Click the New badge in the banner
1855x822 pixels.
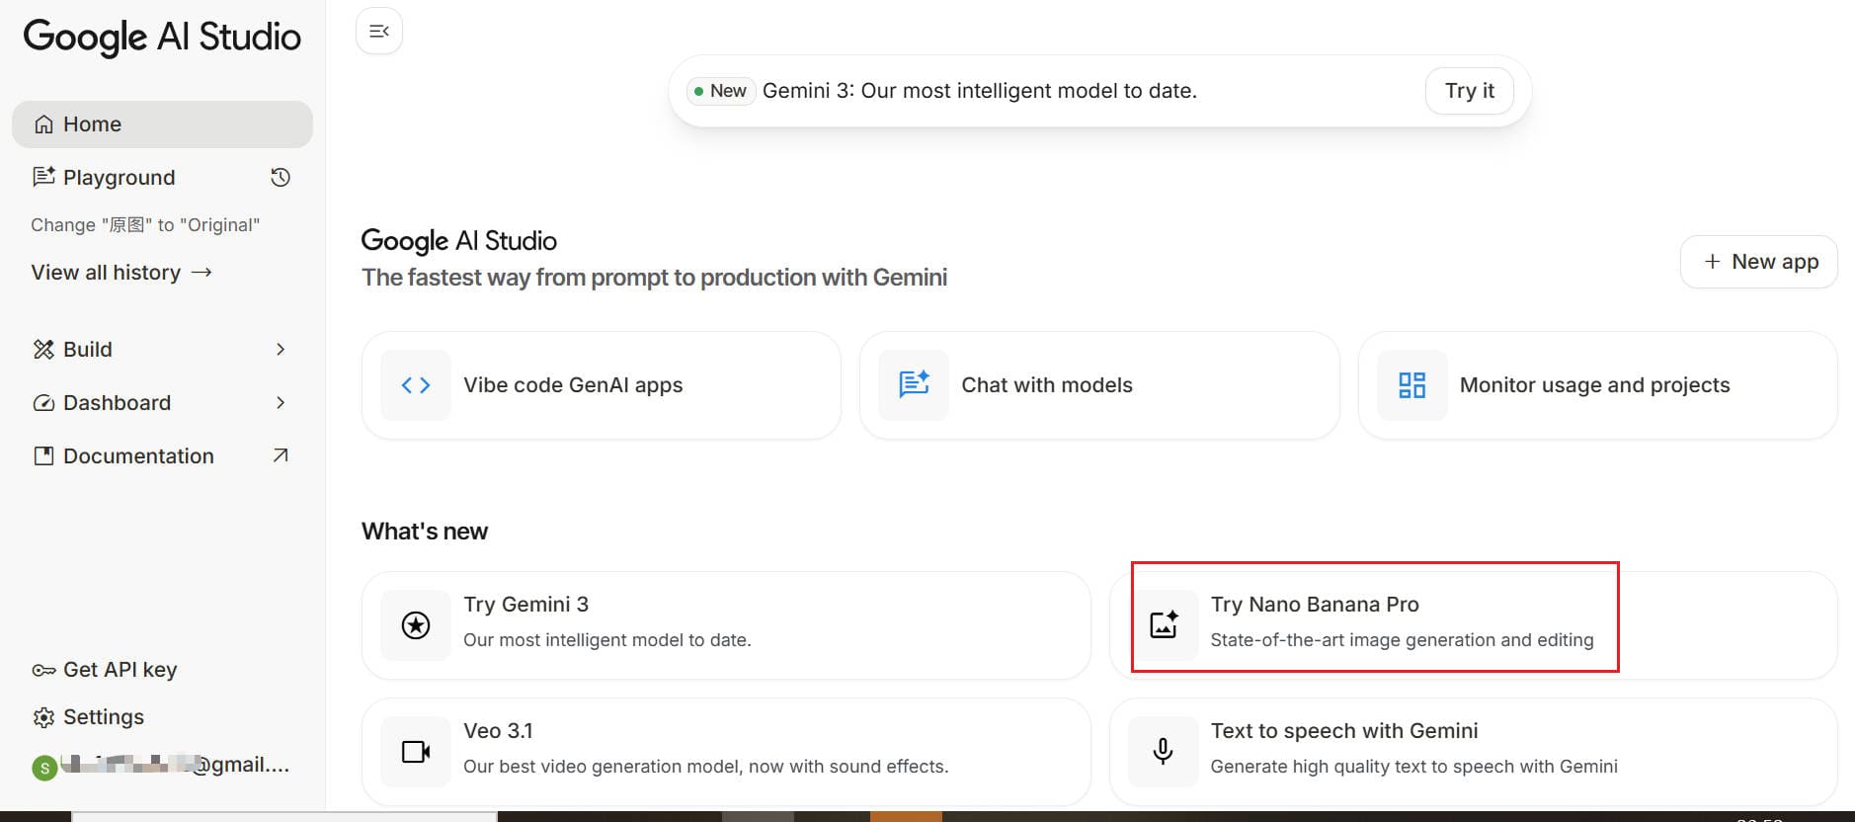(x=720, y=91)
